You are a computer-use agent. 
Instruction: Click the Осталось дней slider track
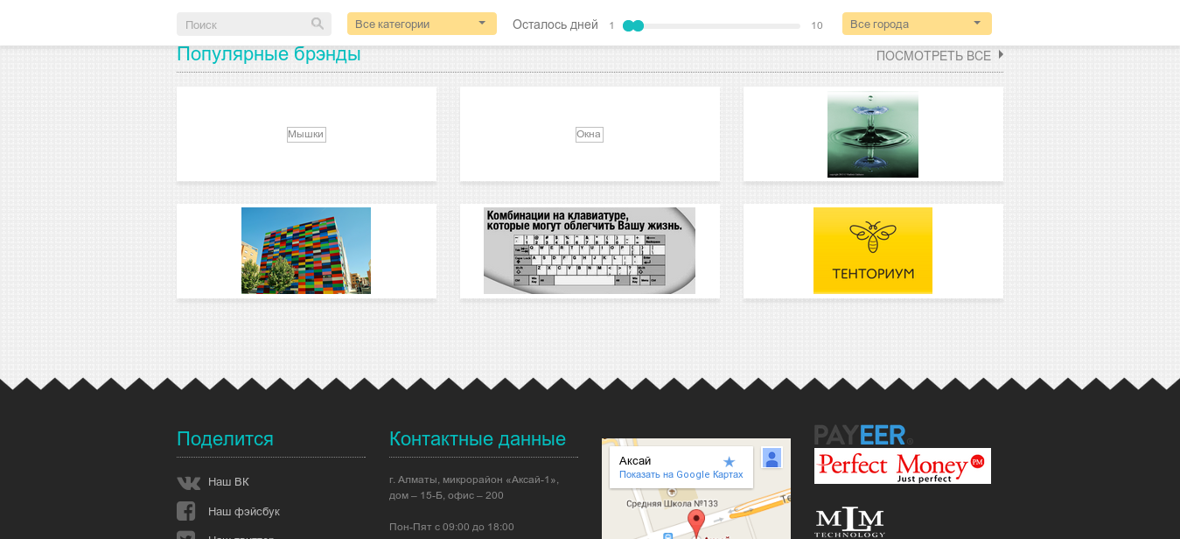click(x=712, y=25)
